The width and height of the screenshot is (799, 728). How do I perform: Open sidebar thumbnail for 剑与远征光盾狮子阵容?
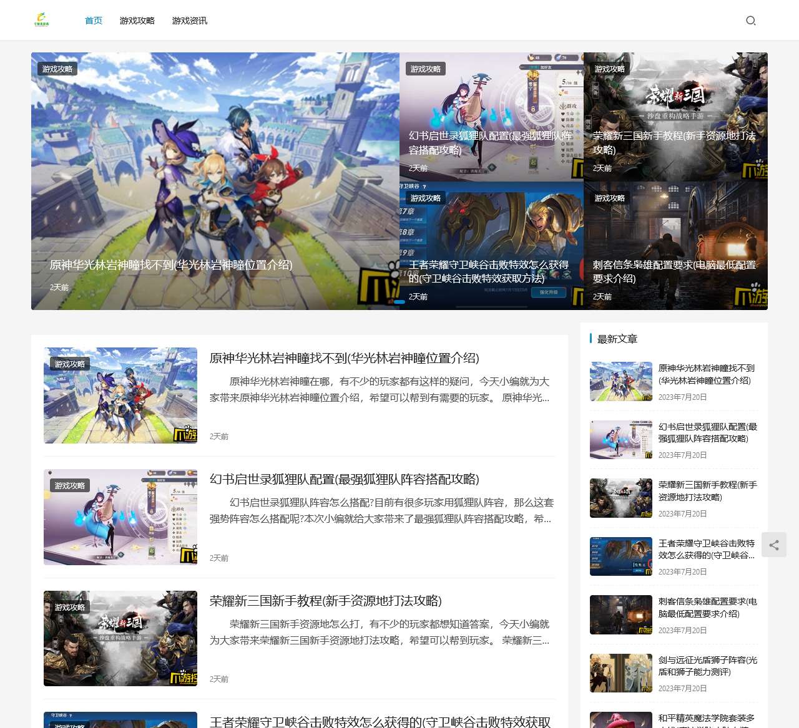click(x=621, y=673)
